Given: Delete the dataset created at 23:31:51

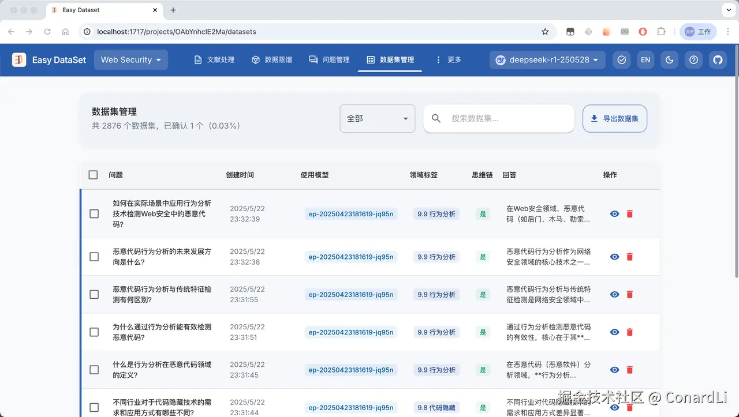Looking at the screenshot, I should 630,332.
